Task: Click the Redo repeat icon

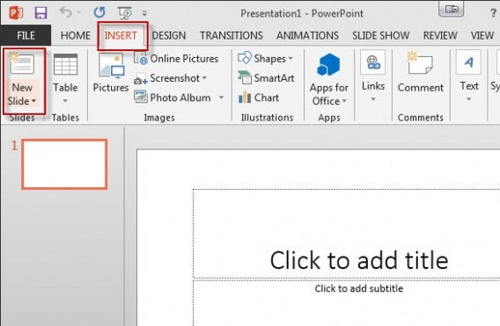Action: pyautogui.click(x=99, y=12)
